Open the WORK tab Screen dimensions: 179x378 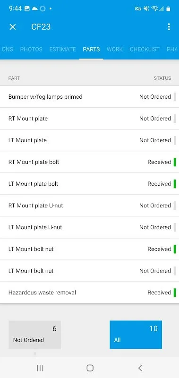point(115,50)
